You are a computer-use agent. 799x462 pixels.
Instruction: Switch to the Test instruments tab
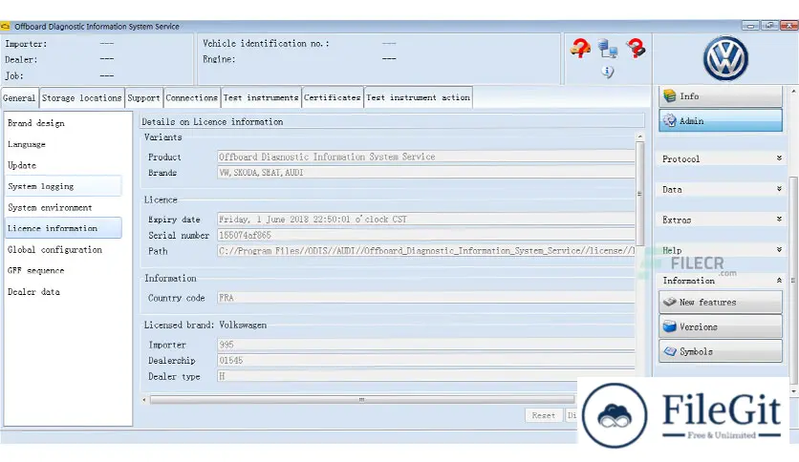261,97
